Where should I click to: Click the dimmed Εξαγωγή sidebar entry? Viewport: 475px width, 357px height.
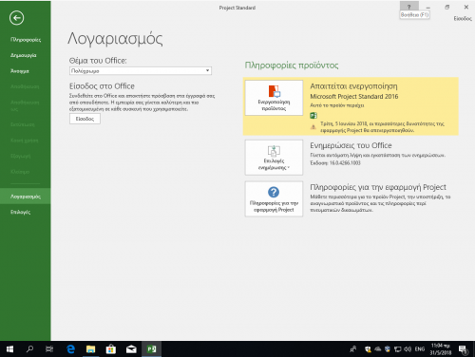pos(21,156)
